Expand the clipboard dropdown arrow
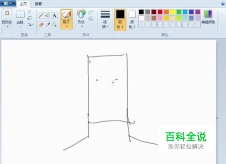 pyautogui.click(x=7, y=27)
